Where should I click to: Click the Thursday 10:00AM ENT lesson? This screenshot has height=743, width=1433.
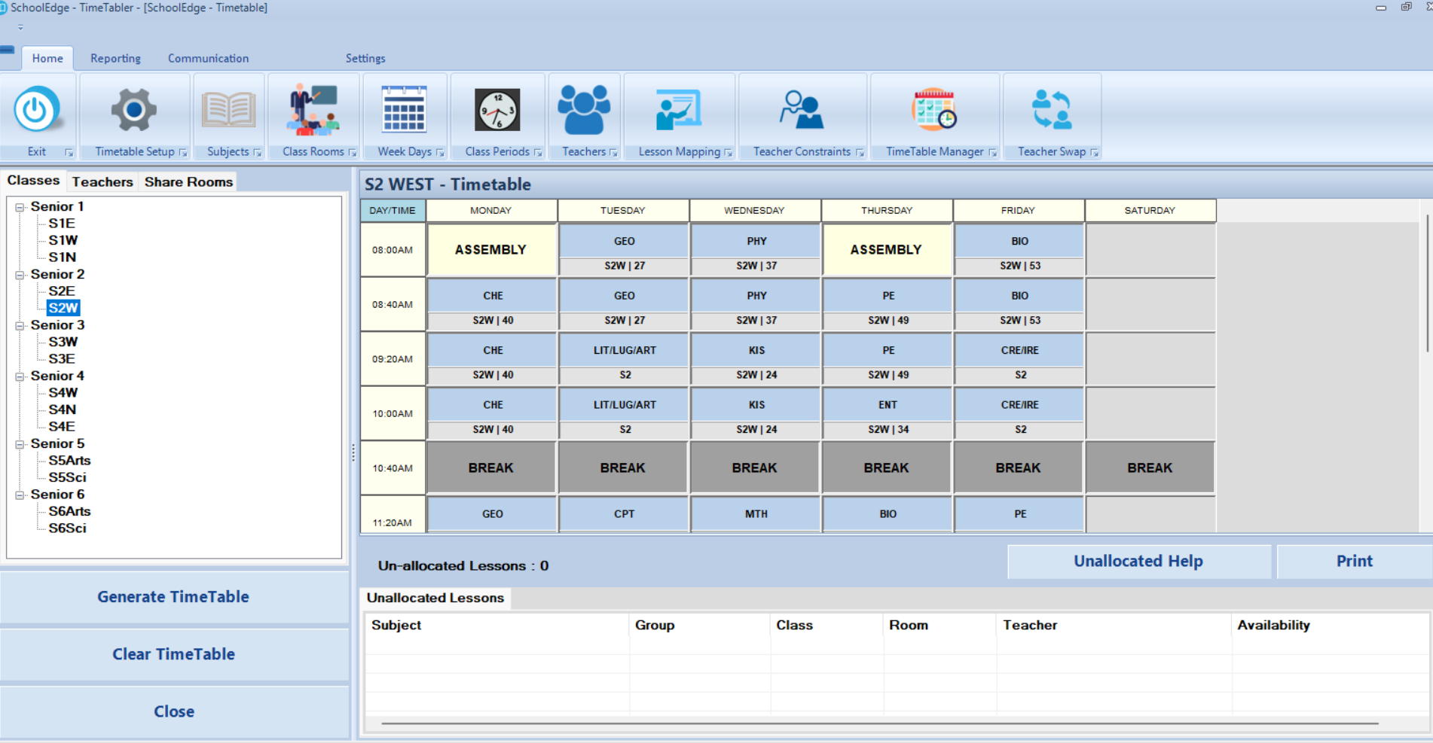tap(888, 413)
